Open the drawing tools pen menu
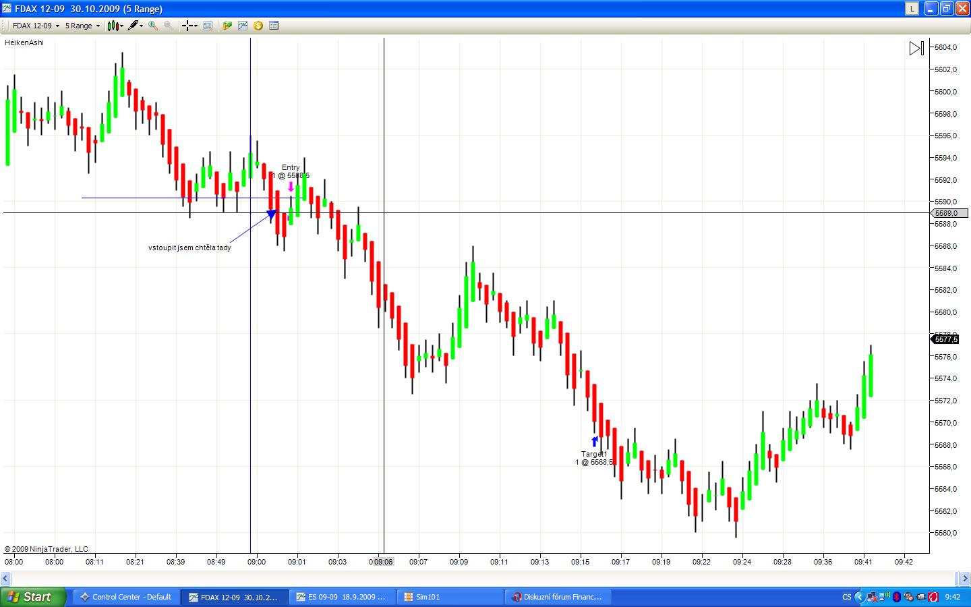The height and width of the screenshot is (607, 971). coord(133,26)
